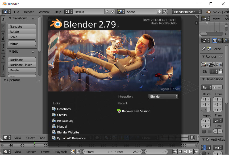Open the Donations link

click(x=61, y=109)
